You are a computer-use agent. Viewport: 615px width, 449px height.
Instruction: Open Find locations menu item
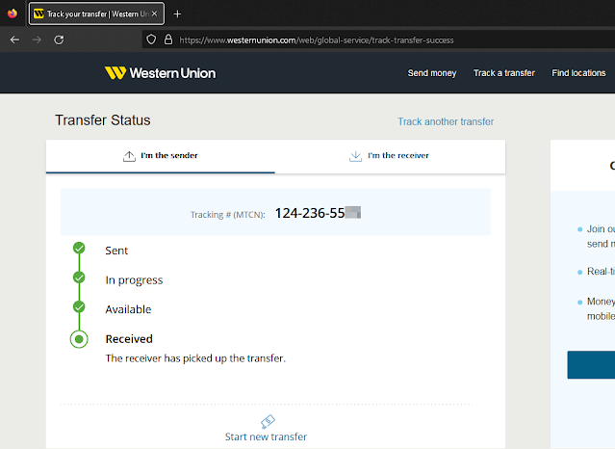coord(578,73)
